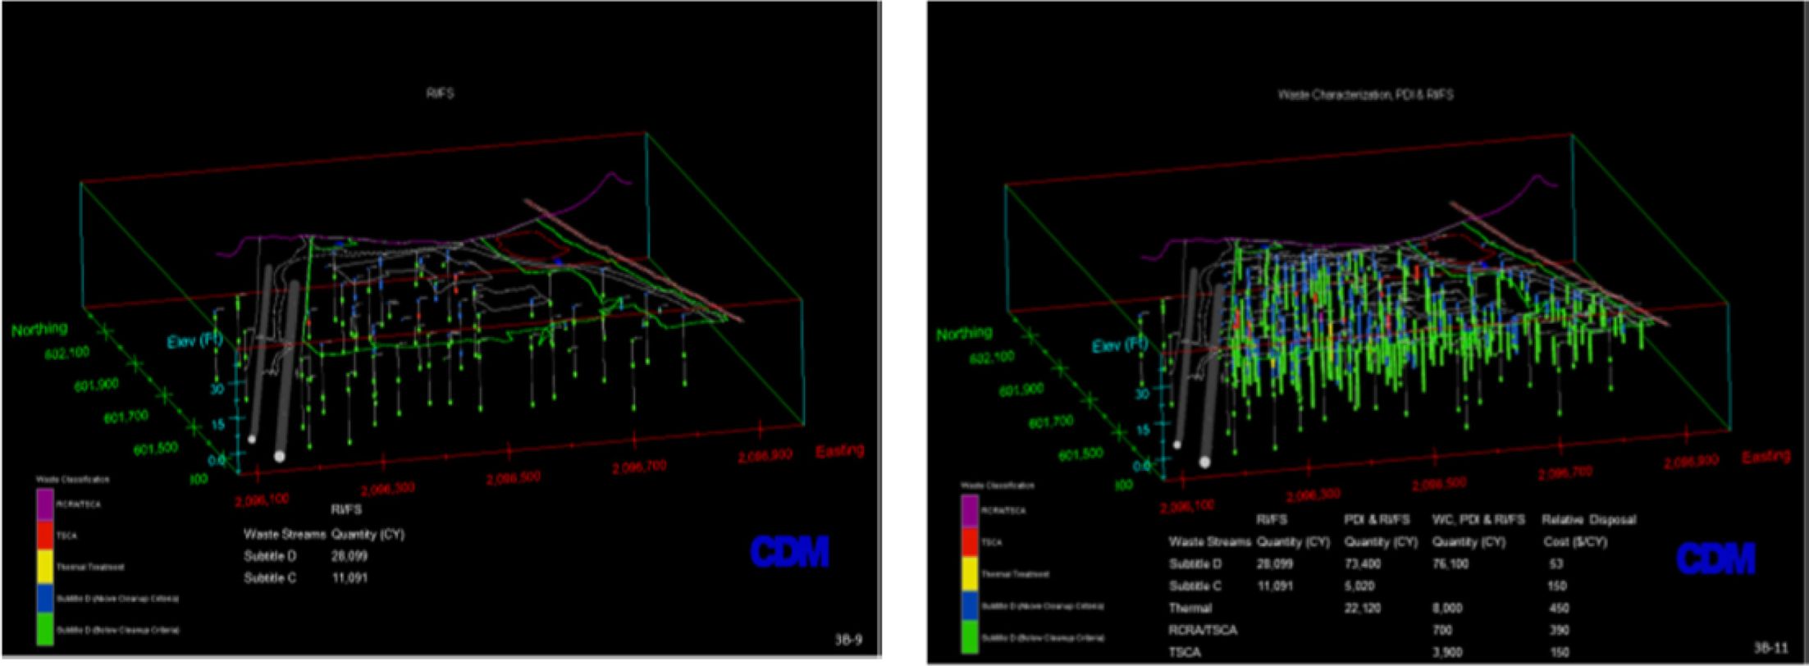Click the RI/FS title above the left model
The image size is (1809, 666).
(440, 94)
